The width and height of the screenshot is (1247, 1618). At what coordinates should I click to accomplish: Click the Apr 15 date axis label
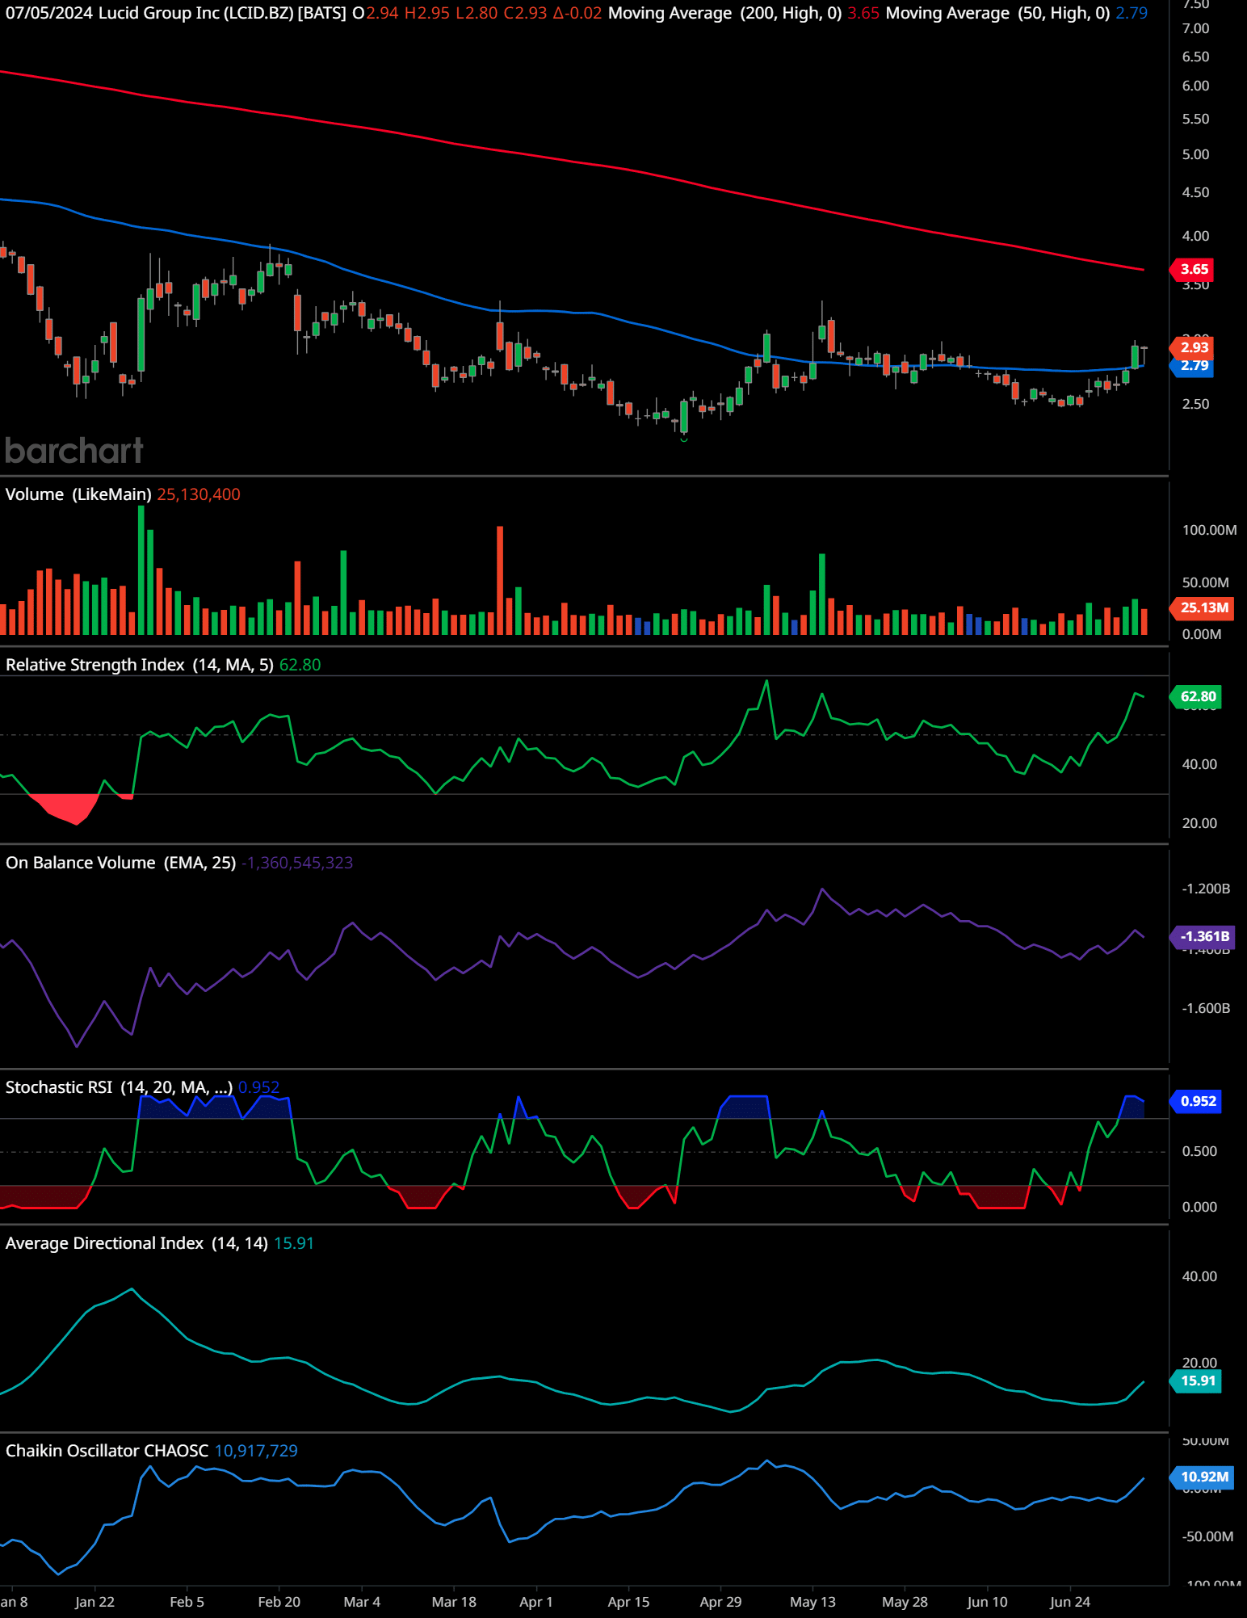pyautogui.click(x=628, y=1602)
